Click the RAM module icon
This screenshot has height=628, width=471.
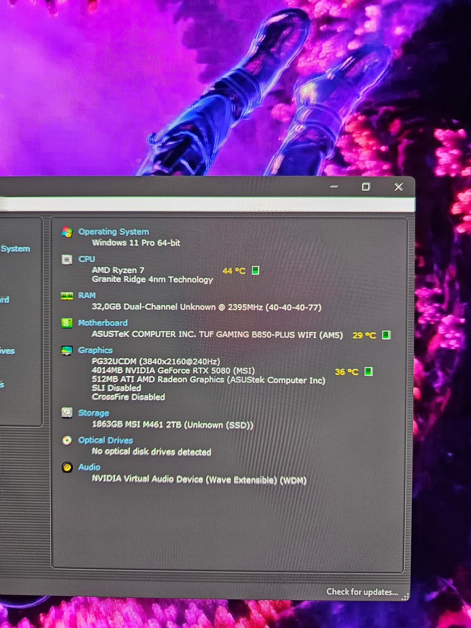[67, 296]
